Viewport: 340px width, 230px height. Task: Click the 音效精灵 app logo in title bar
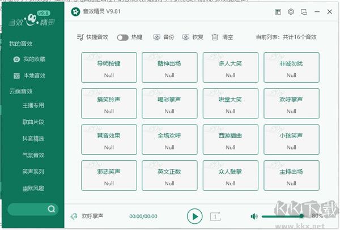tap(75, 12)
